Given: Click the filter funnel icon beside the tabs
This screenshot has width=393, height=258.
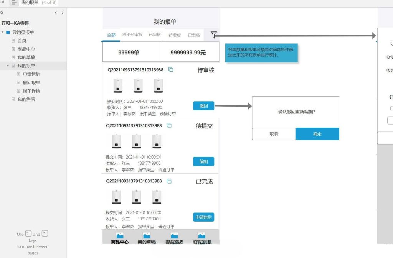Looking at the screenshot, I should pyautogui.click(x=213, y=35).
